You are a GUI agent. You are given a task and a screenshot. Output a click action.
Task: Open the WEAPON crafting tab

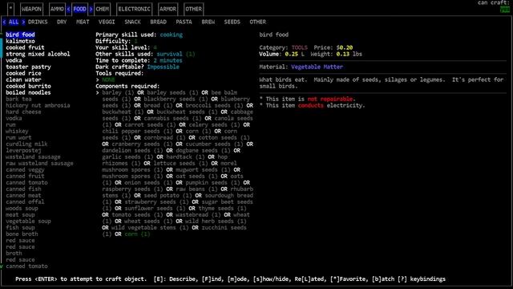point(31,9)
